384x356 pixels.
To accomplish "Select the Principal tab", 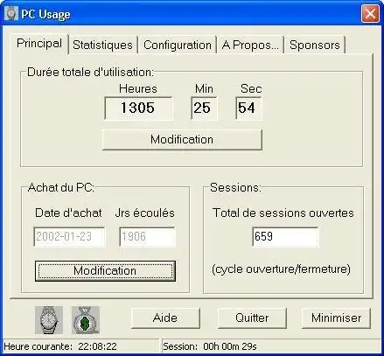I will coord(39,44).
